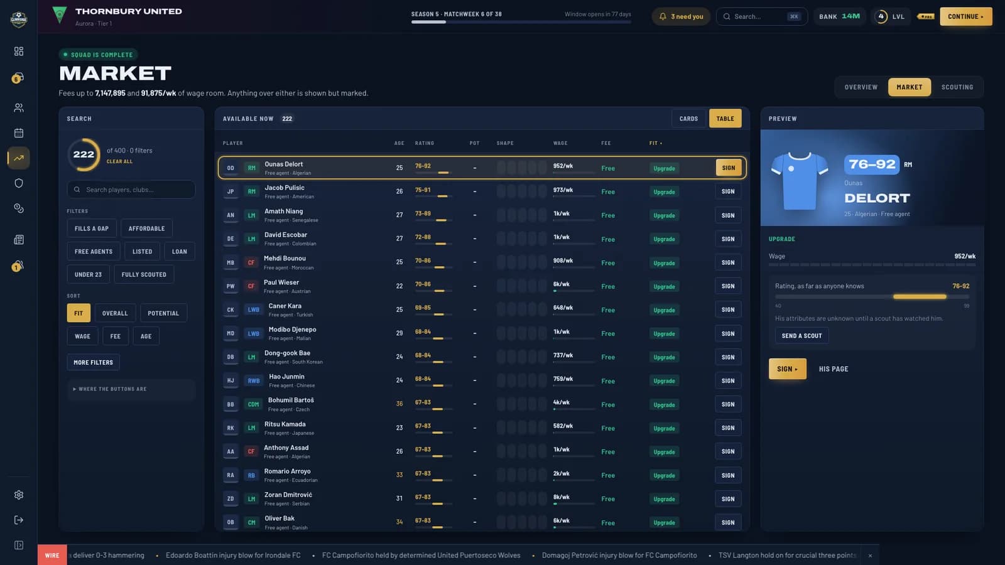This screenshot has width=1005, height=565.
Task: Toggle the 'Affordable' filter
Action: pos(146,229)
